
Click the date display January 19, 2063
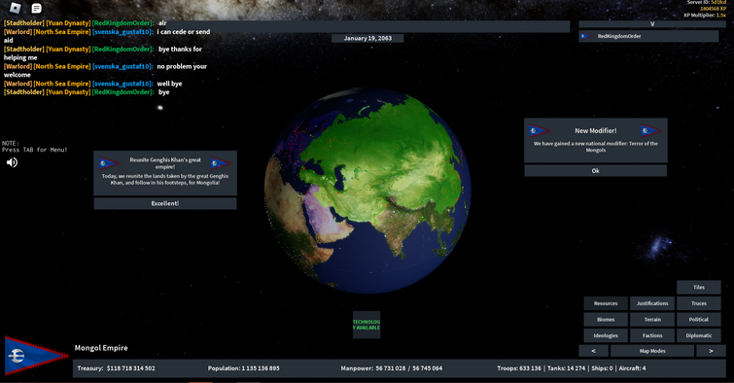(x=367, y=38)
